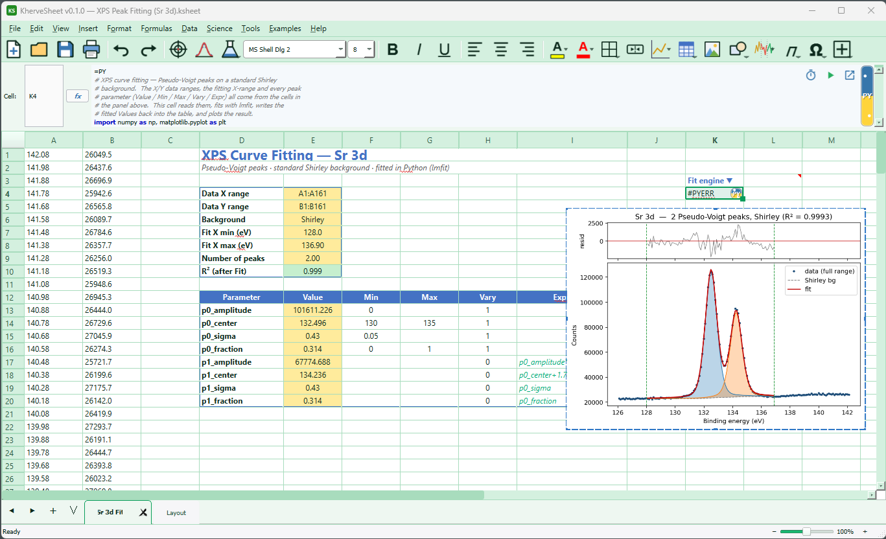Open the shapes tool
Screen dimensions: 886x539
(x=738, y=50)
